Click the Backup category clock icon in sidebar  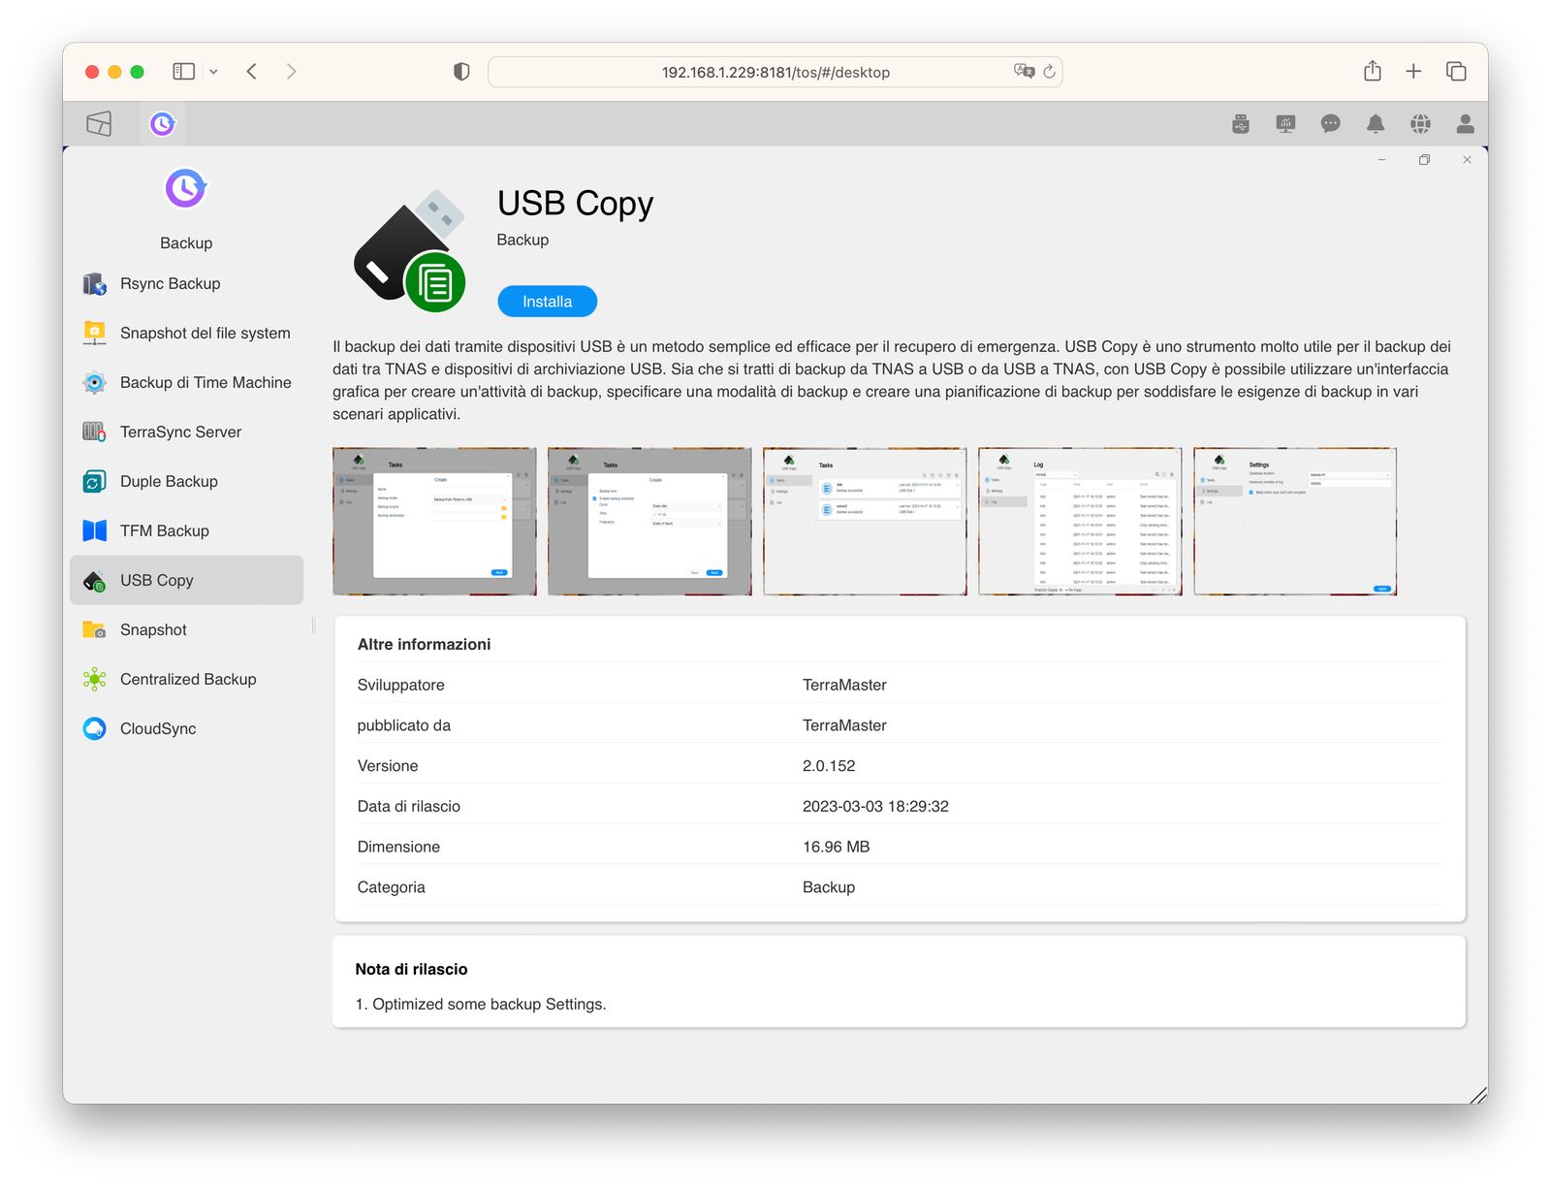point(186,188)
